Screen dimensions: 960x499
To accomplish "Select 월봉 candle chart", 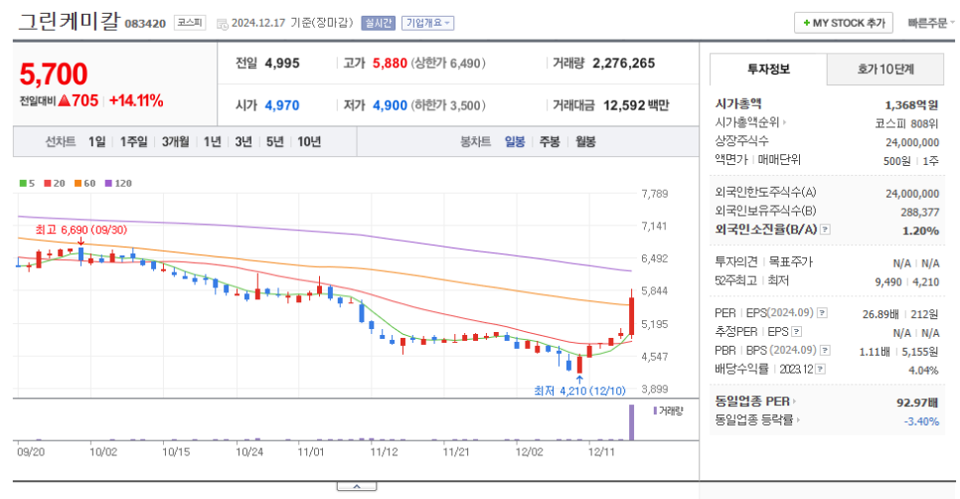I will pyautogui.click(x=585, y=142).
